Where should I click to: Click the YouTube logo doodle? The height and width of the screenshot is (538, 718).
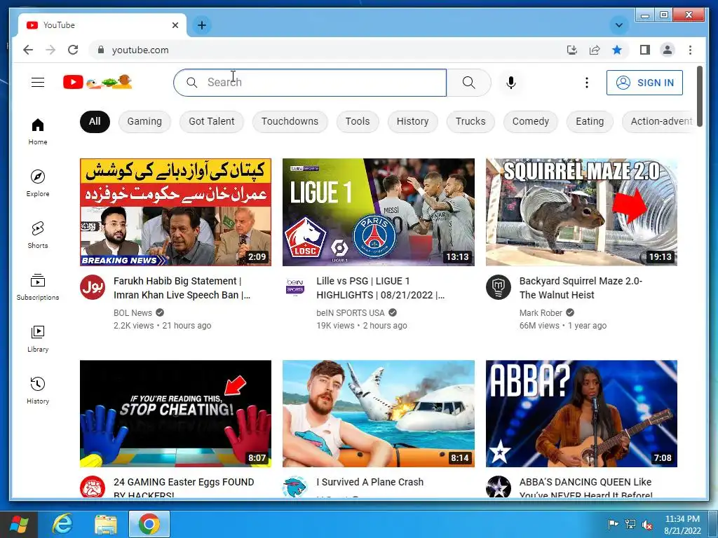coord(97,82)
